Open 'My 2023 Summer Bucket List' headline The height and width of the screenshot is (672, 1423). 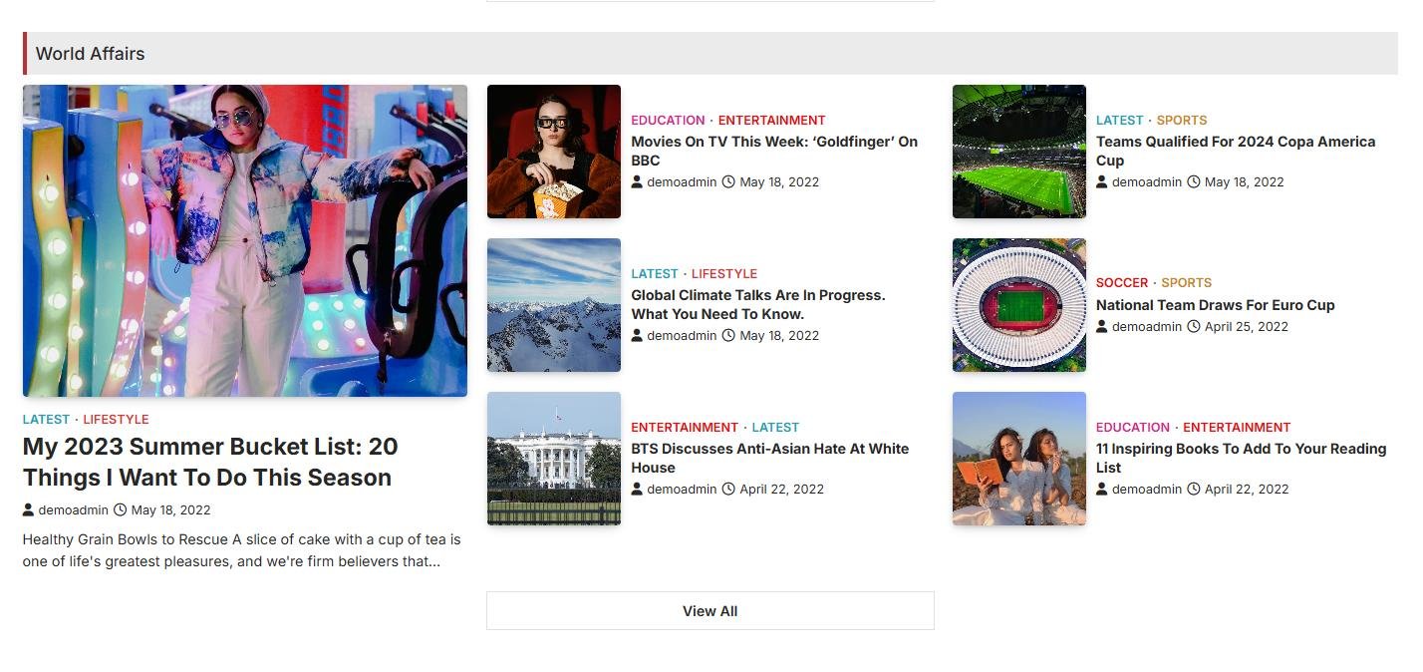[x=210, y=462]
